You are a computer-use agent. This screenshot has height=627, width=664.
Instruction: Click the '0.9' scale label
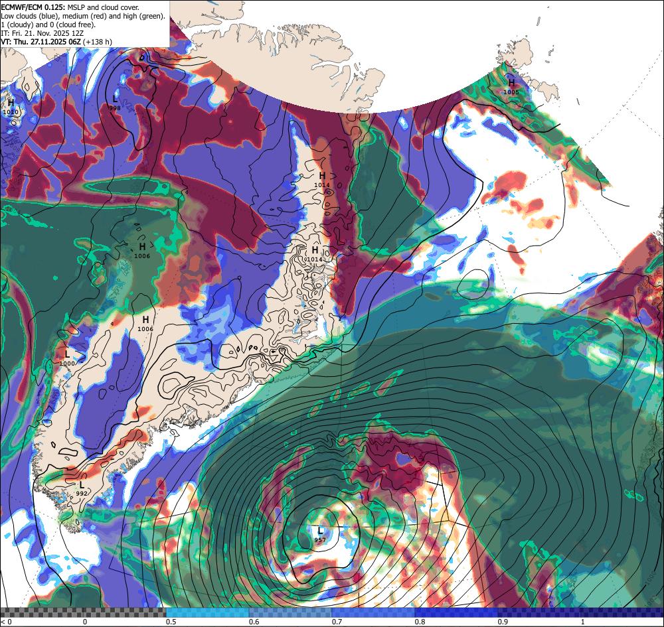pyautogui.click(x=503, y=622)
